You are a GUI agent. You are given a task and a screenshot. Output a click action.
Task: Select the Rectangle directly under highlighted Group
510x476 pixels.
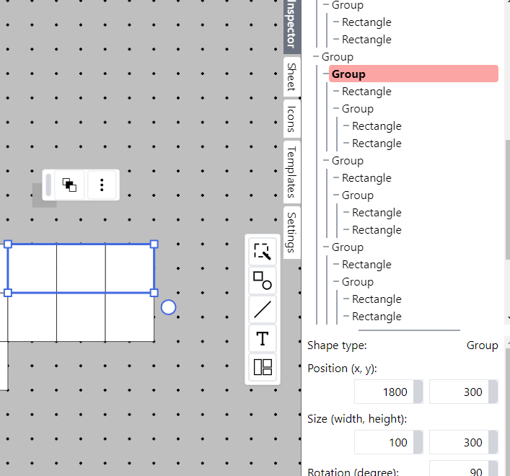[x=366, y=92]
